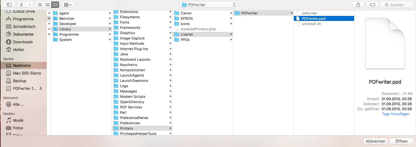Go back with the left arrow
This screenshot has height=147, width=416.
[22, 5]
